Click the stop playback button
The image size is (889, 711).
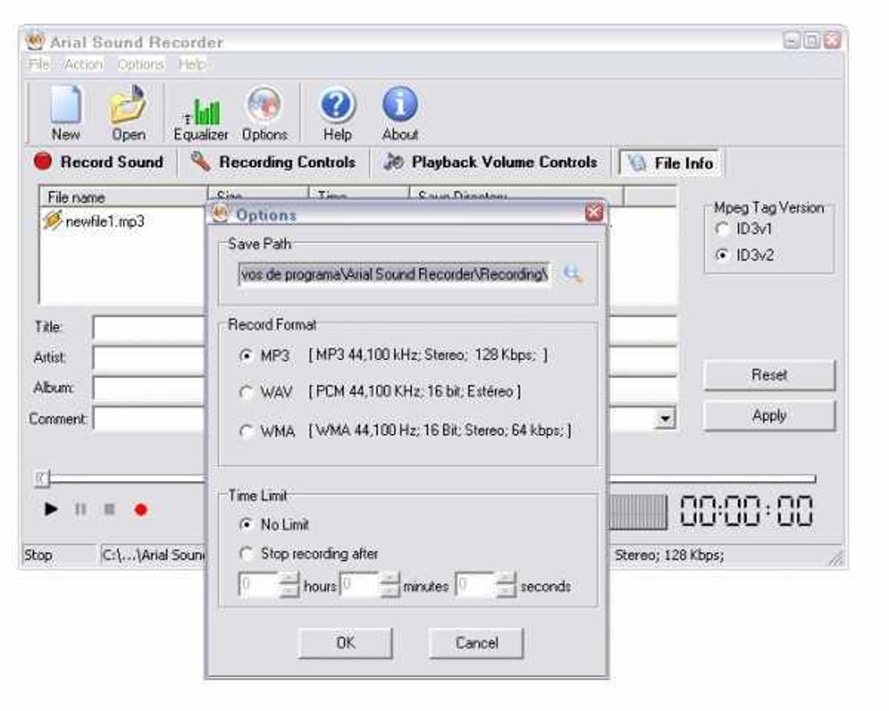point(110,509)
